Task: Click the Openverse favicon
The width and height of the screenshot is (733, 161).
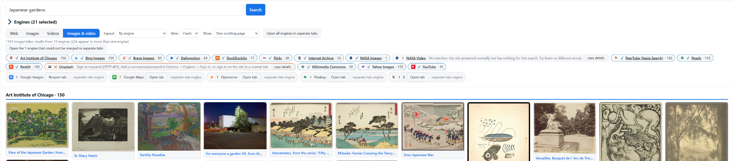Action: tap(212, 77)
